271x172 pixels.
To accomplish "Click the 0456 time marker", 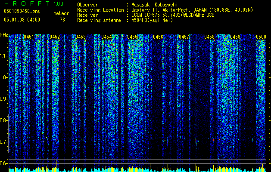I will [158, 37].
